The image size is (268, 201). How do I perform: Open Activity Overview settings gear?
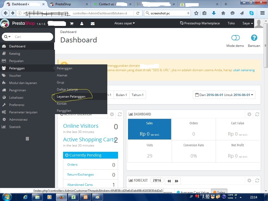(x=112, y=114)
